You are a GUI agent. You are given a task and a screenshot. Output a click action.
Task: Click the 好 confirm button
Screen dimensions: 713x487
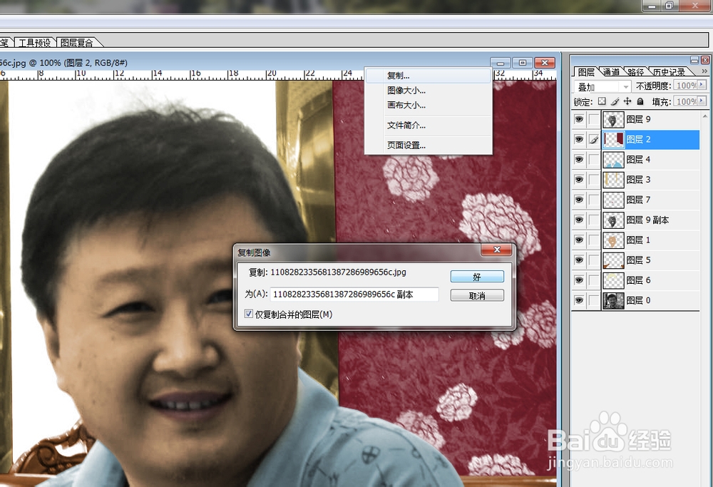[476, 277]
